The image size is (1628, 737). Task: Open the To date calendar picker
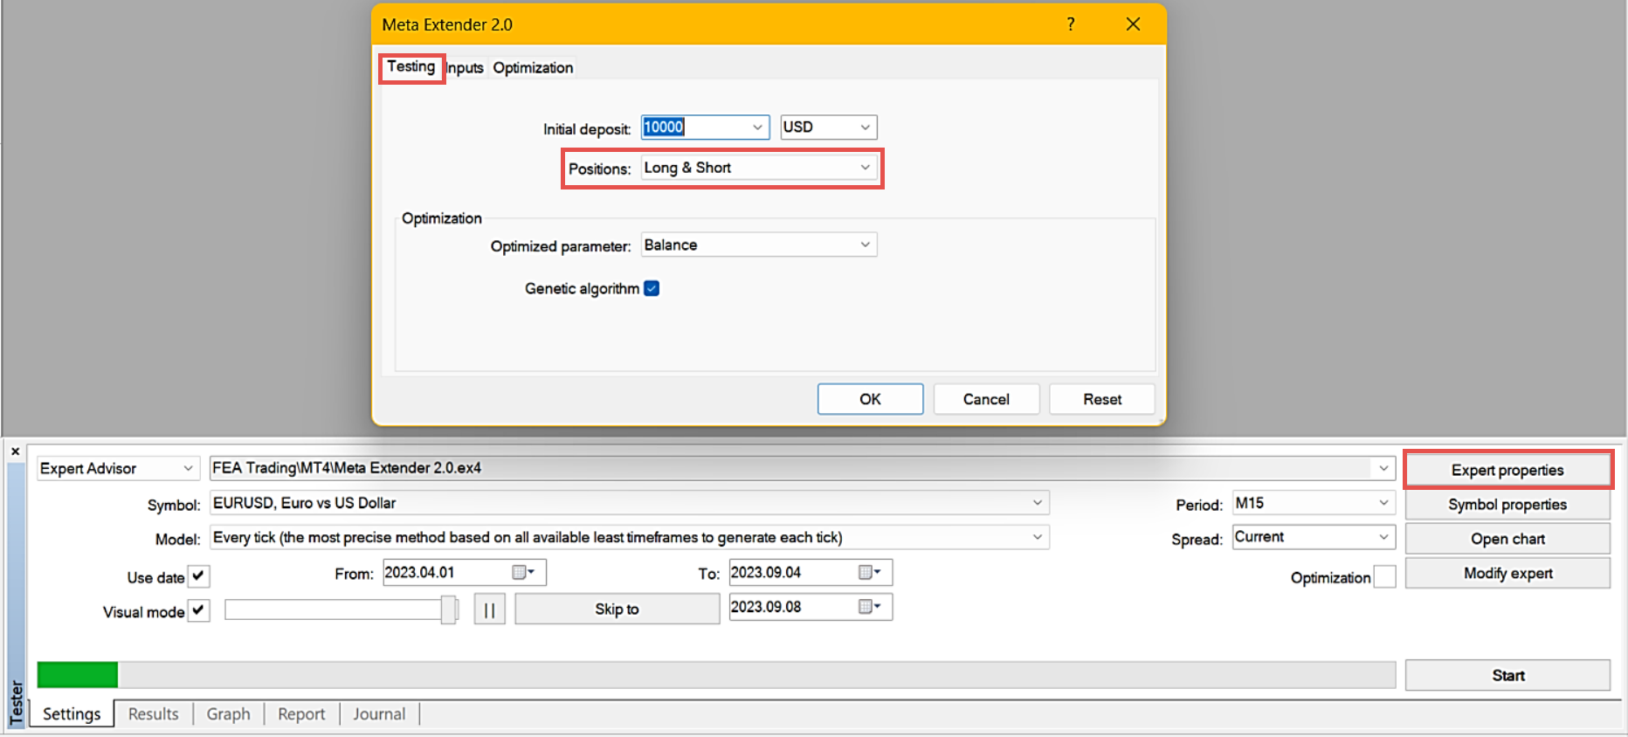pos(870,572)
